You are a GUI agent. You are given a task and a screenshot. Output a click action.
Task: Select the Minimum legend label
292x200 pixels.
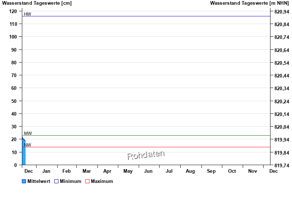[x=70, y=181]
